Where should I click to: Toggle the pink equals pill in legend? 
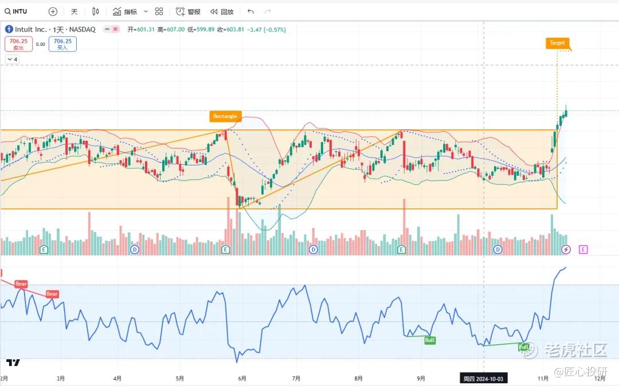115,29
